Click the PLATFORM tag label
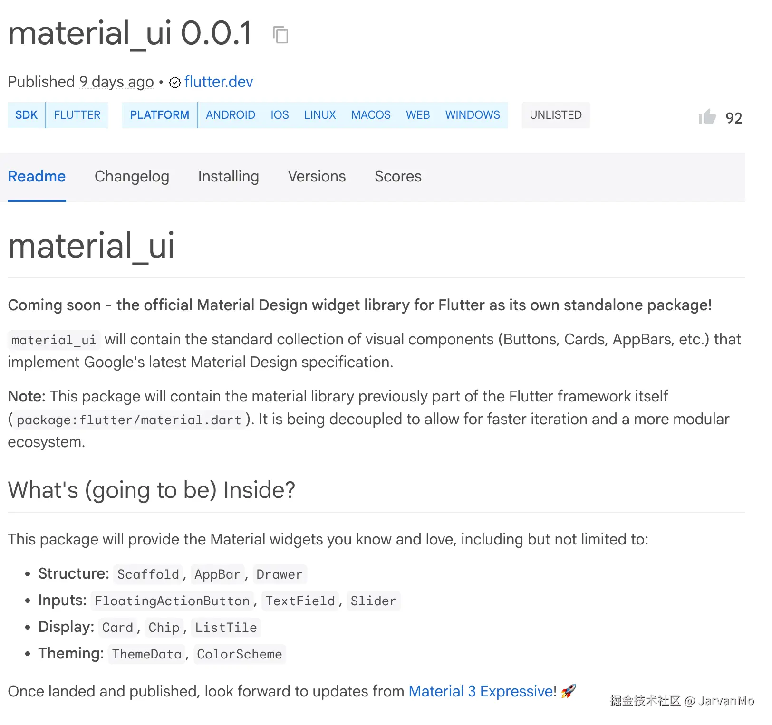This screenshot has height=725, width=772. pos(159,115)
